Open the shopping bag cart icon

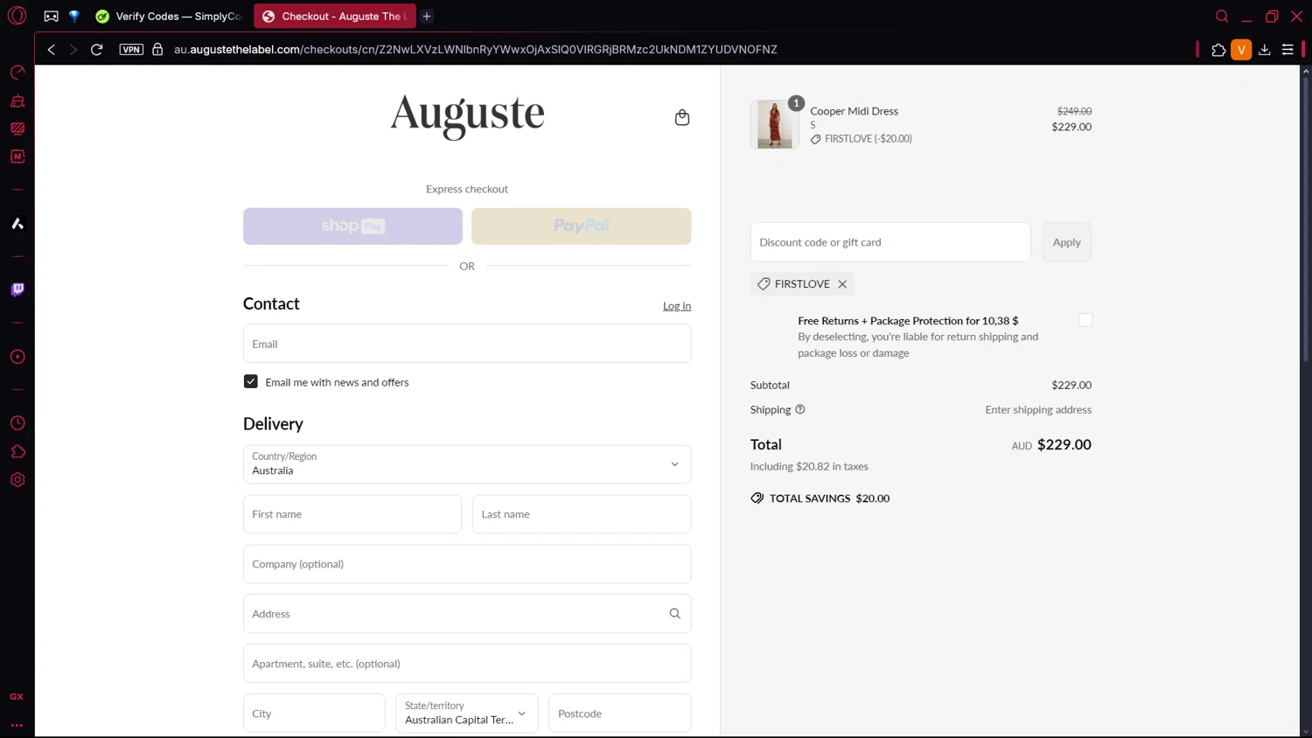point(682,117)
